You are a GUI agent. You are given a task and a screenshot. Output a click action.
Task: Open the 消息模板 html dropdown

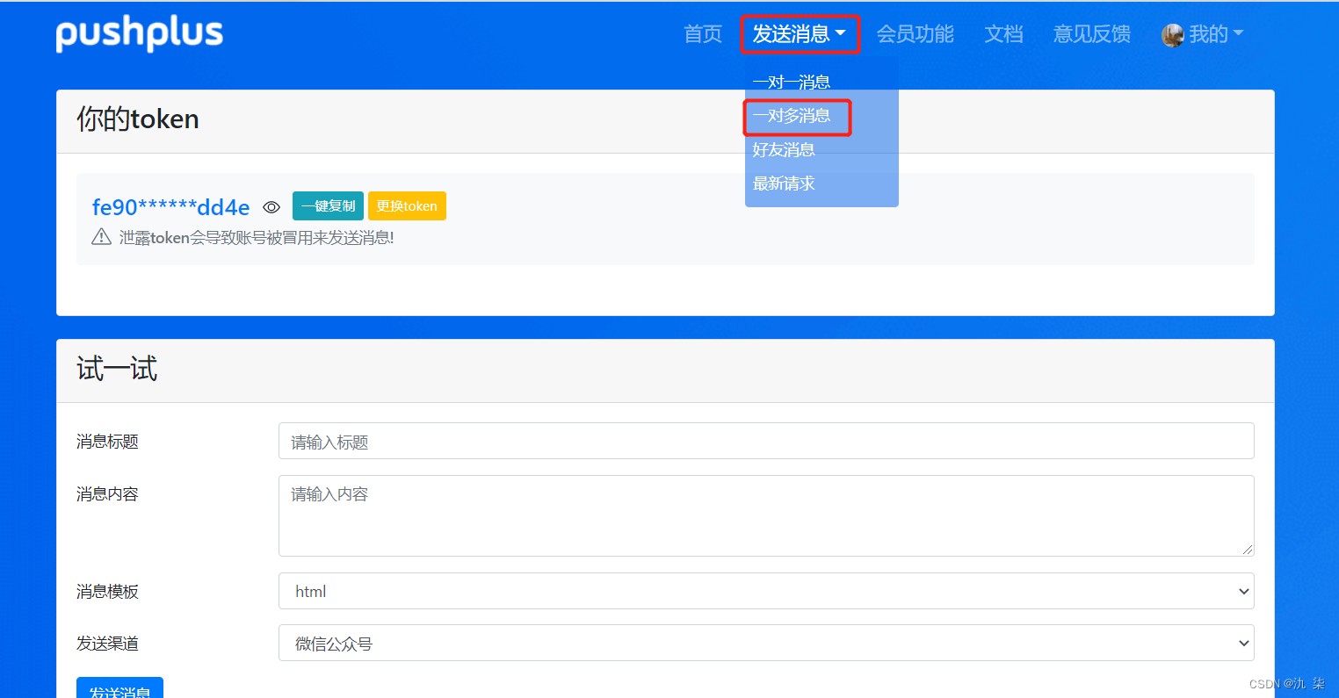[x=766, y=591]
